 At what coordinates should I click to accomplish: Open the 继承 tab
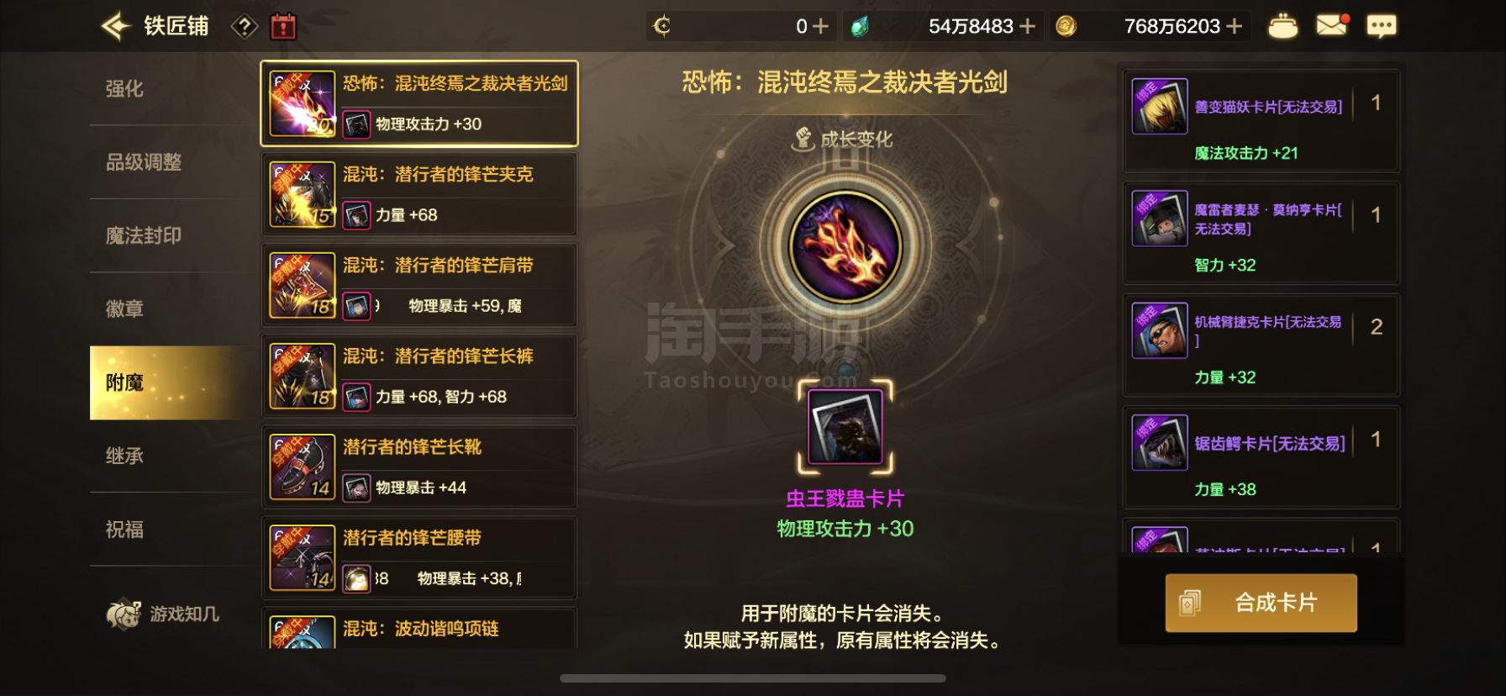click(x=124, y=456)
